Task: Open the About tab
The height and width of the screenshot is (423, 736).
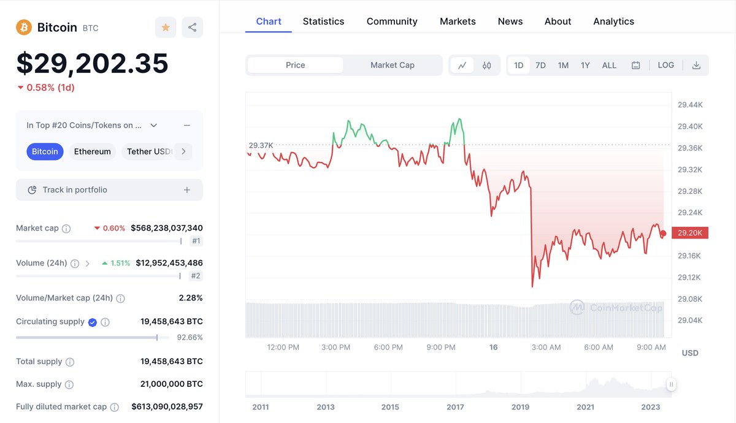Action: 558,21
